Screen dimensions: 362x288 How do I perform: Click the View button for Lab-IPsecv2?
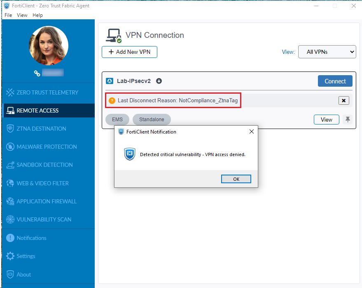[327, 120]
